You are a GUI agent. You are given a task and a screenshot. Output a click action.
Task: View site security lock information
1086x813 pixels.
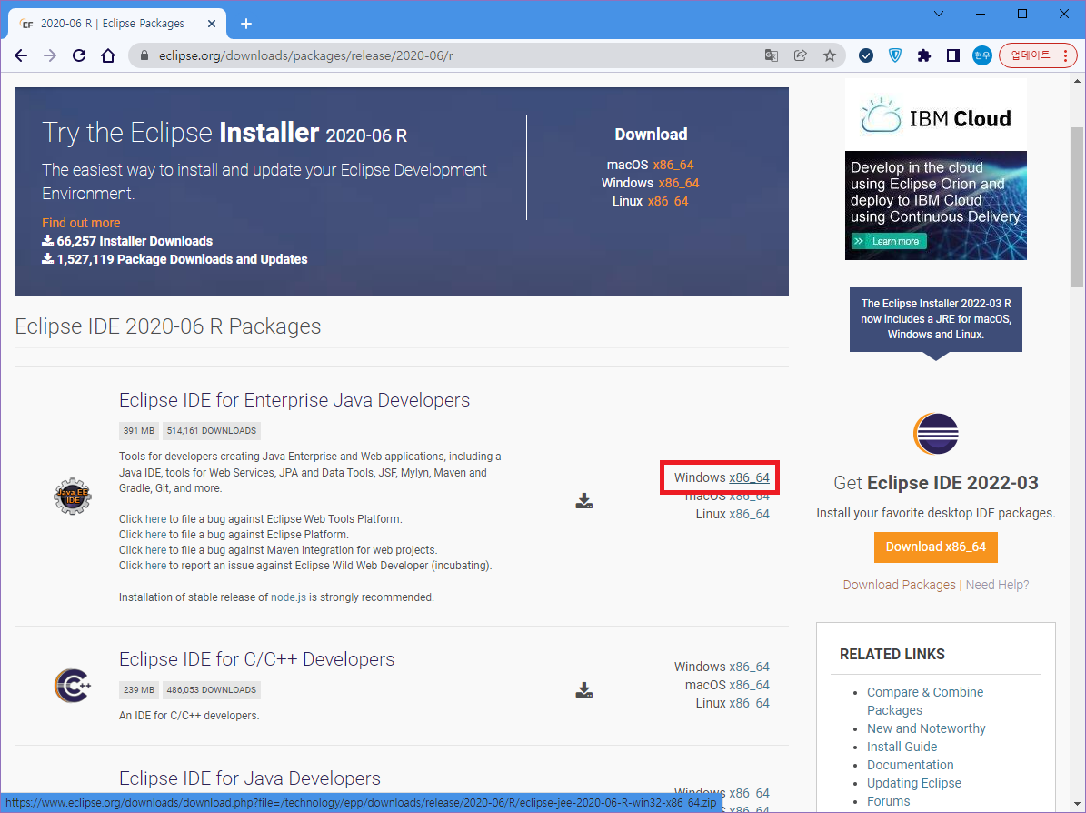(x=144, y=55)
